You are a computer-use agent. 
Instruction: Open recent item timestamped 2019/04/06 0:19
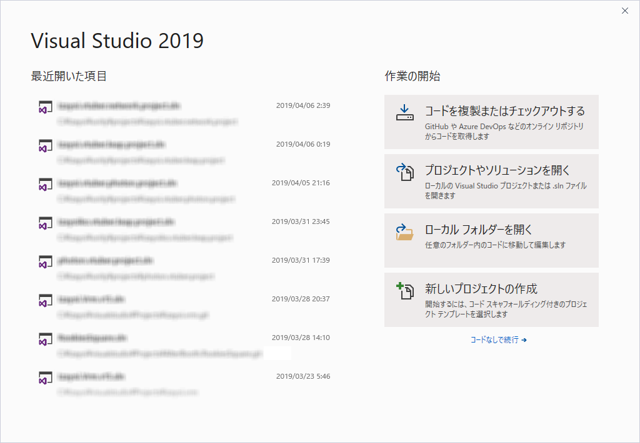[x=184, y=152]
